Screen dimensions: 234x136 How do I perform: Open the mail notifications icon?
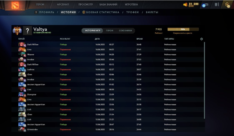(x=205, y=5)
